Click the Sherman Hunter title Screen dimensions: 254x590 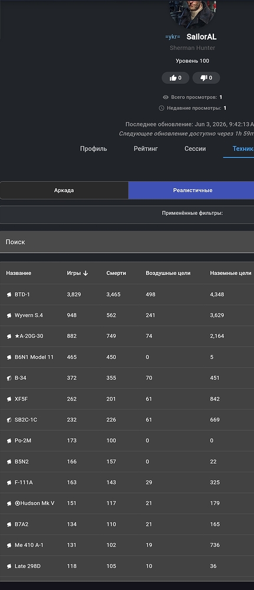point(192,48)
